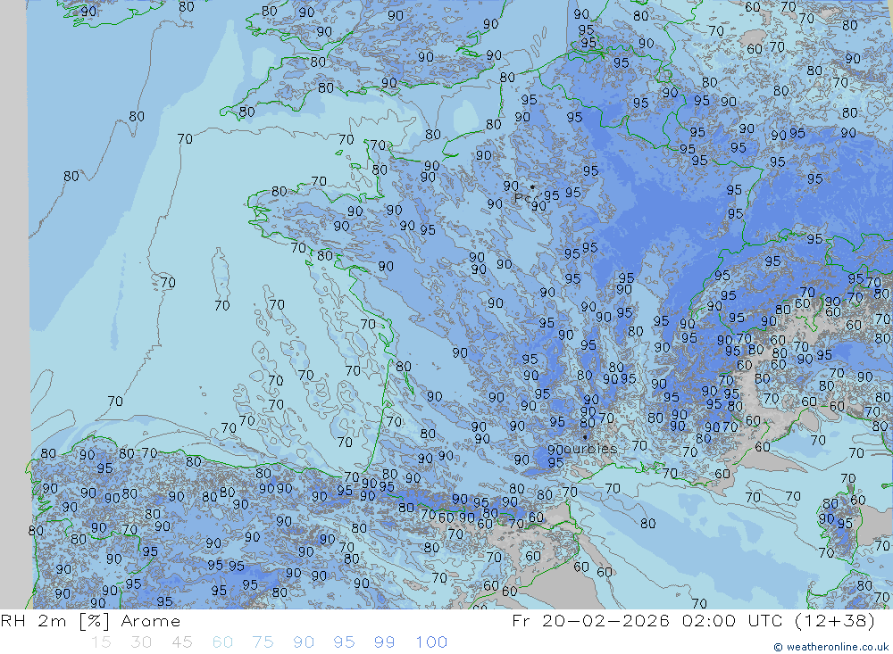The width and height of the screenshot is (893, 654).
Task: Click the legend value 15
Action: 102,642
